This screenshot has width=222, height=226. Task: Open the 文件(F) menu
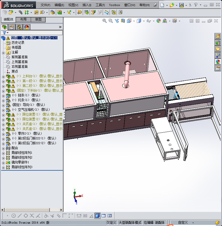45,5
